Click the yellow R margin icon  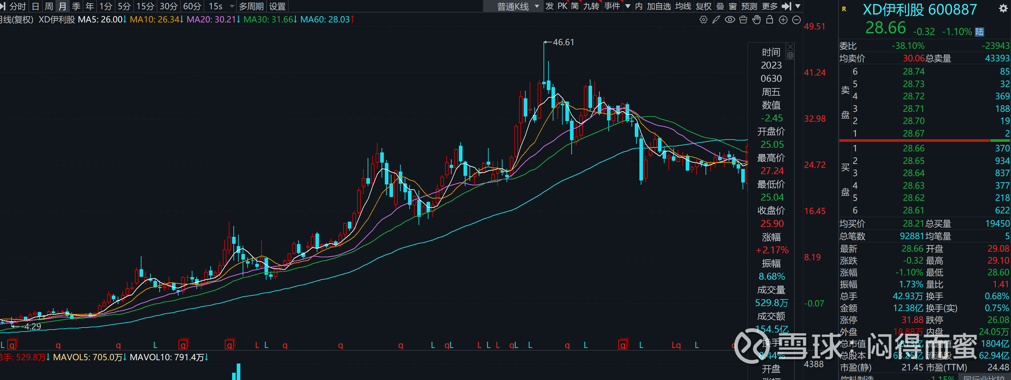coord(844,9)
